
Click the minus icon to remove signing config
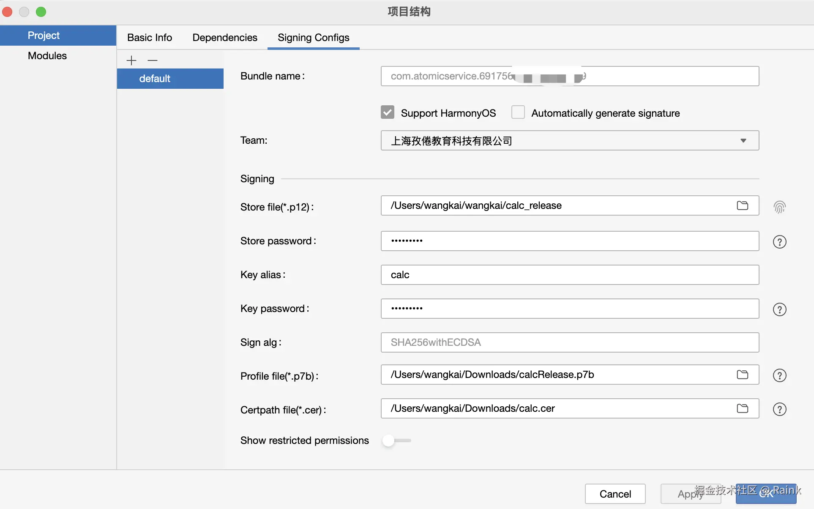(153, 60)
